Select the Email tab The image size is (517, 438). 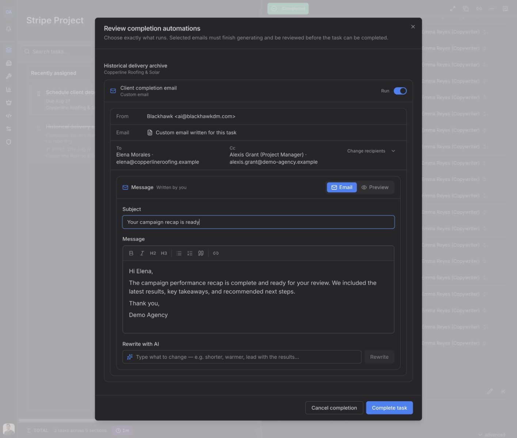point(342,187)
